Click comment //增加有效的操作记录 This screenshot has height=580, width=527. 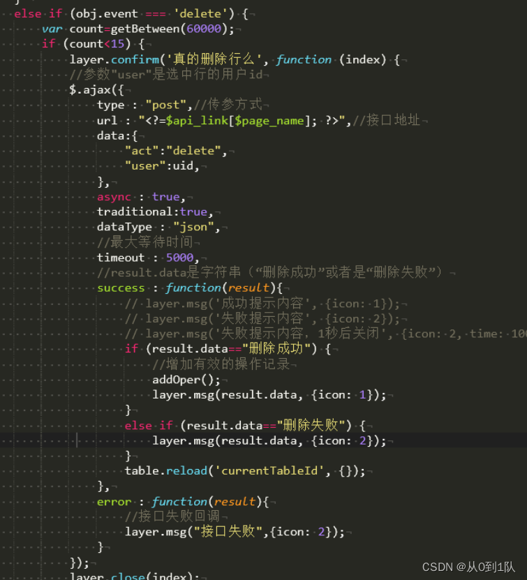click(x=221, y=364)
